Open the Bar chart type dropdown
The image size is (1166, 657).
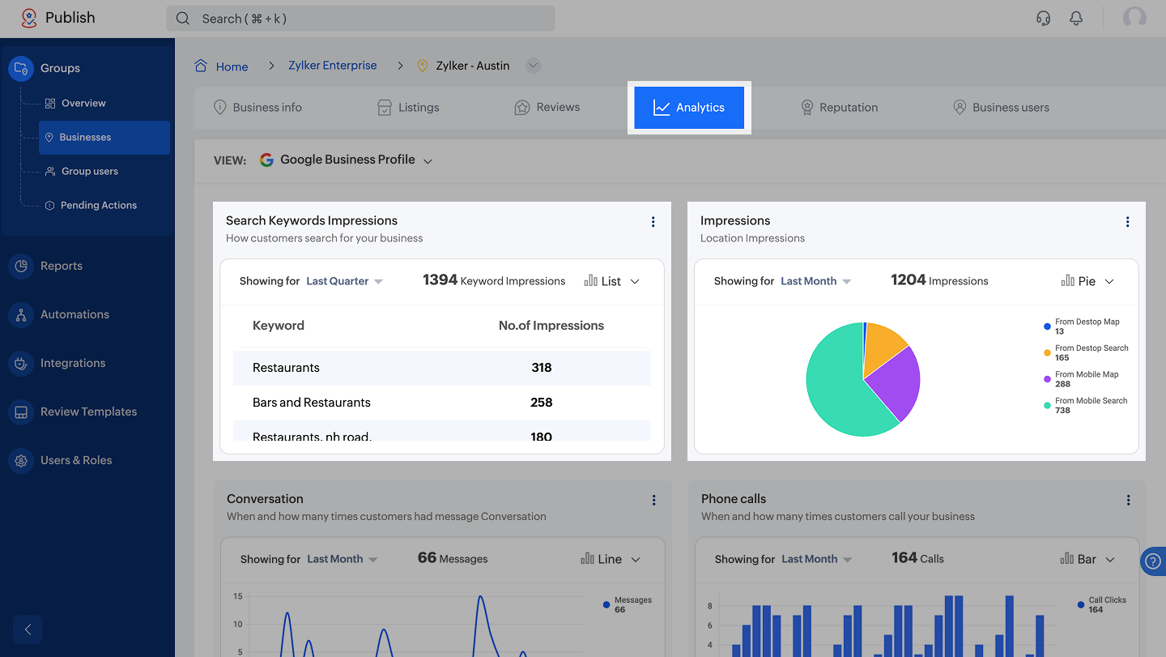click(1087, 559)
